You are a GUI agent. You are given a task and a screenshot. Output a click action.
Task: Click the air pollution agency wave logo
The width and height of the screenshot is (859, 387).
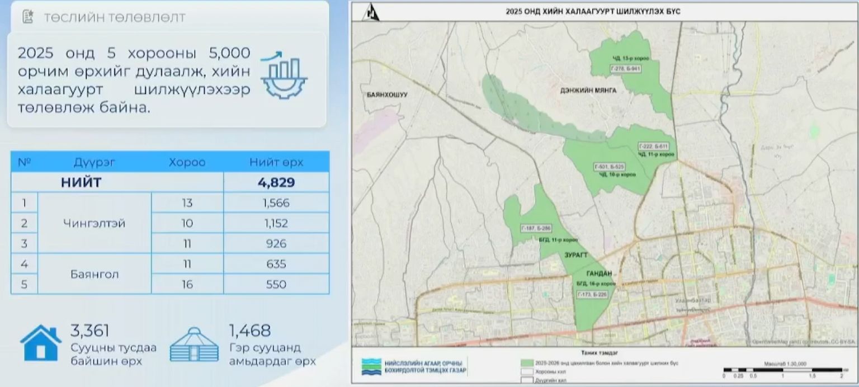tap(371, 366)
